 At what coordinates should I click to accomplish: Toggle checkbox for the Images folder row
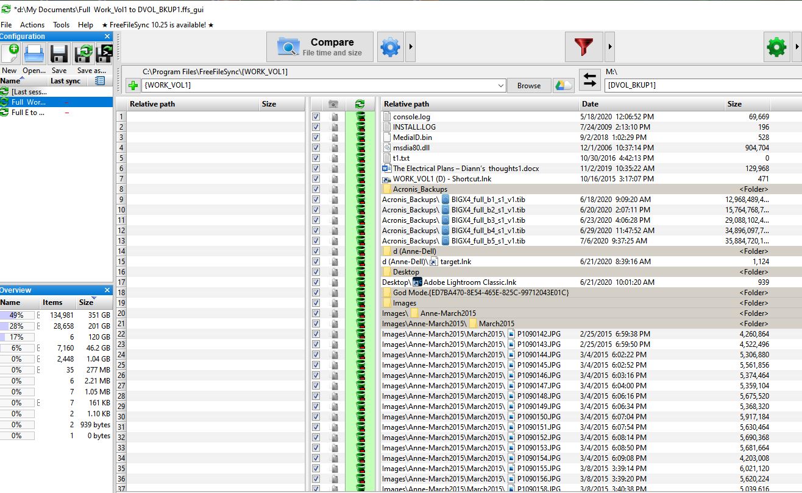point(316,303)
